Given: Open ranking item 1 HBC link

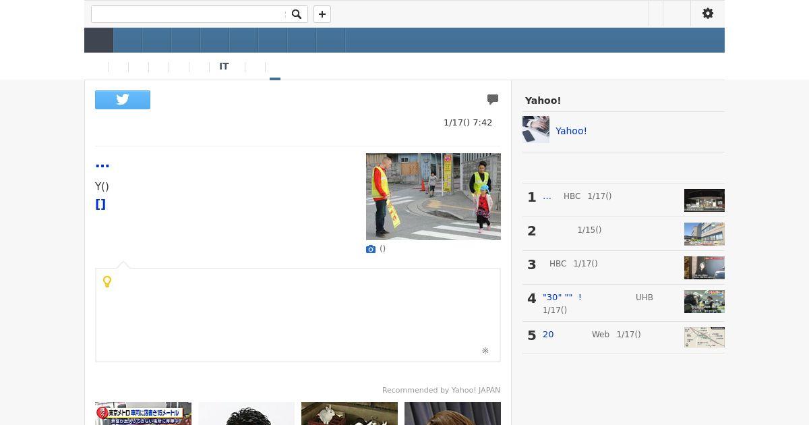Looking at the screenshot, I should click(x=547, y=196).
